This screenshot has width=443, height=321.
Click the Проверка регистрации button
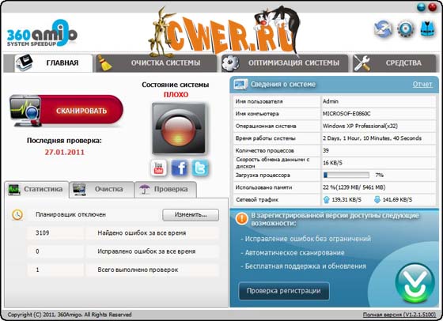(x=284, y=291)
